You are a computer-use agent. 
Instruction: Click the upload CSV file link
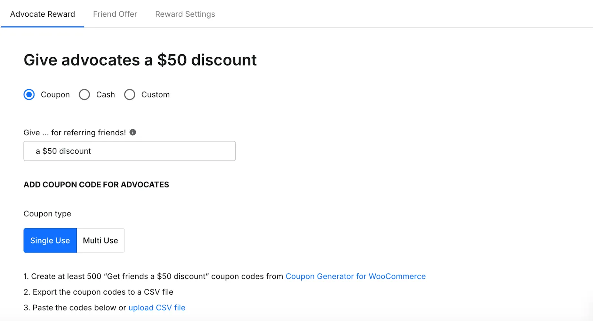[157, 308]
